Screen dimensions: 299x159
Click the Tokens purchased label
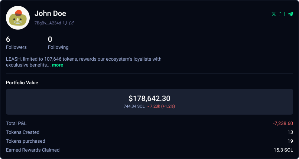click(x=26, y=141)
